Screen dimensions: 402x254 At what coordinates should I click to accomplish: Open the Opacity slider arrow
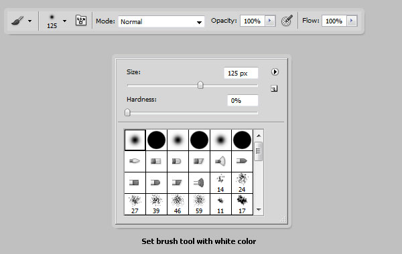click(270, 21)
